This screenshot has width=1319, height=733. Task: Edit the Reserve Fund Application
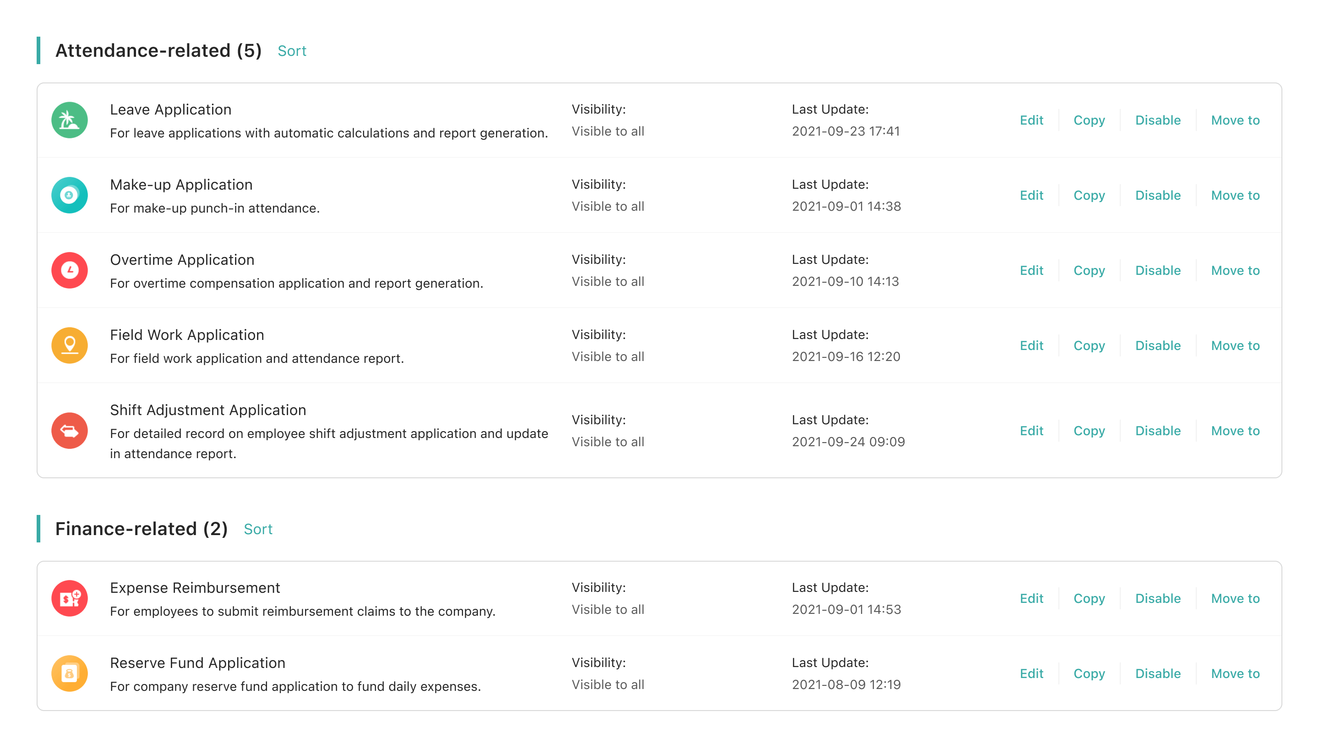[1031, 673]
